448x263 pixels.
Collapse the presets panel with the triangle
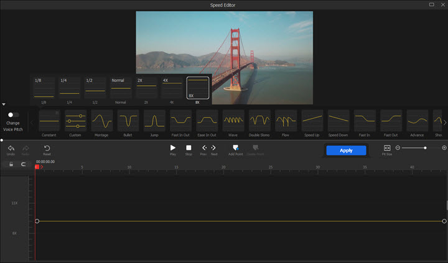click(4, 104)
